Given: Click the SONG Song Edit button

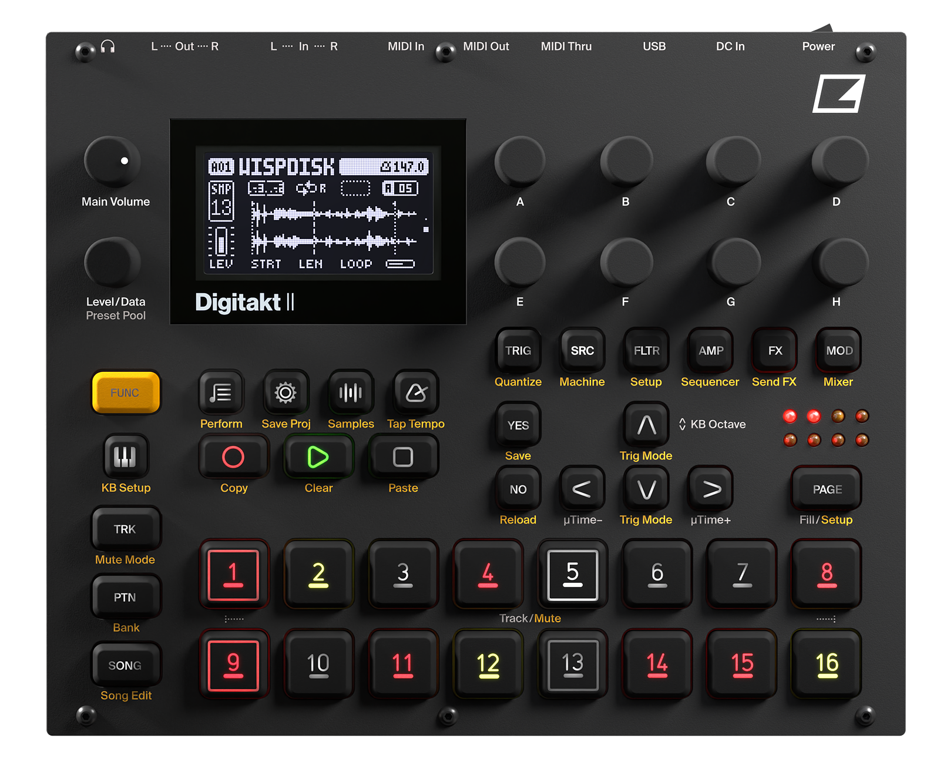Looking at the screenshot, I should [125, 665].
